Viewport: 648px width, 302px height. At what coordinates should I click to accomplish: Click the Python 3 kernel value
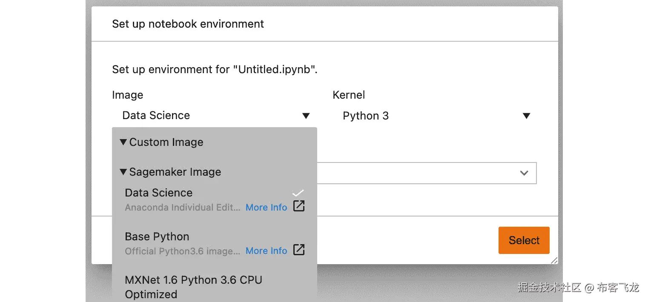tap(366, 116)
